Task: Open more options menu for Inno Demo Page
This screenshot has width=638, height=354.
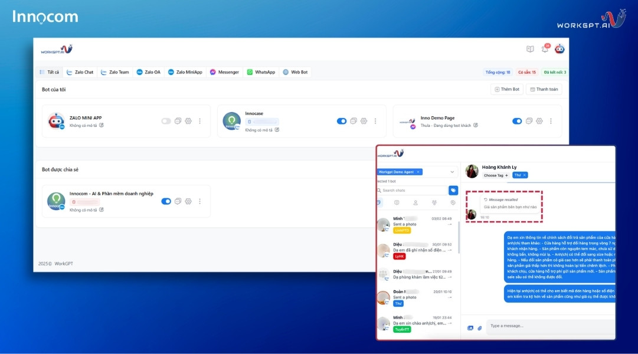Action: (x=551, y=121)
